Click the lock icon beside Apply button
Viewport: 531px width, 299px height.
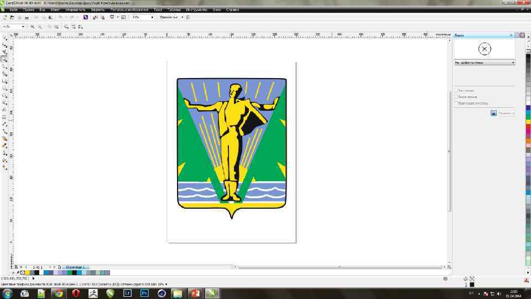(493, 113)
